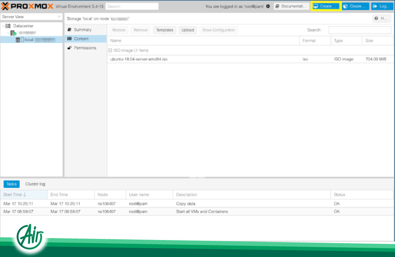This screenshot has height=257, width=395.
Task: Sort tasks by Node column
Action: [x=110, y=195]
